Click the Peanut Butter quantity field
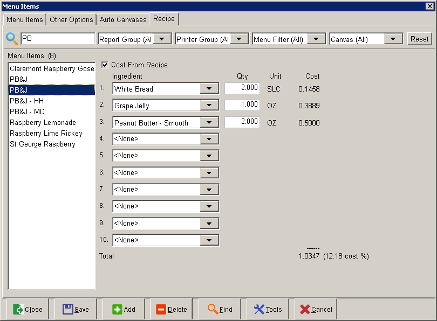 click(242, 122)
